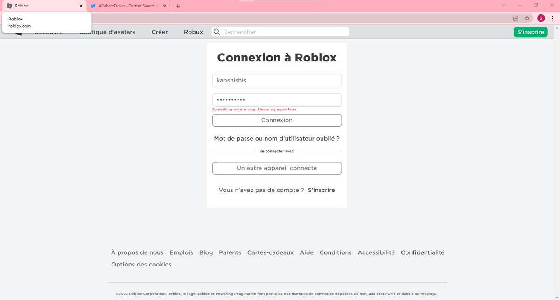Viewport: 560px width, 300px height.
Task: Open the Confidentialité footer link
Action: (422, 252)
